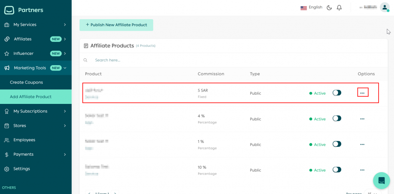394x194 pixels.
Task: Click the user profile avatar
Action: coord(384,7)
